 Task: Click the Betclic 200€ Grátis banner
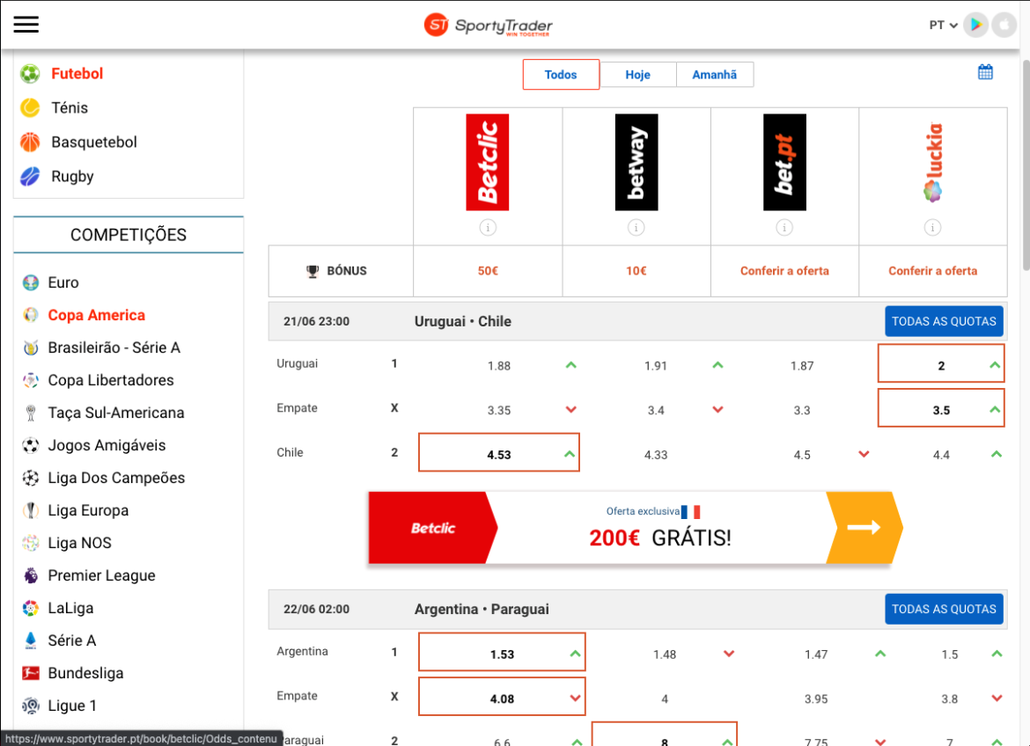tap(636, 528)
